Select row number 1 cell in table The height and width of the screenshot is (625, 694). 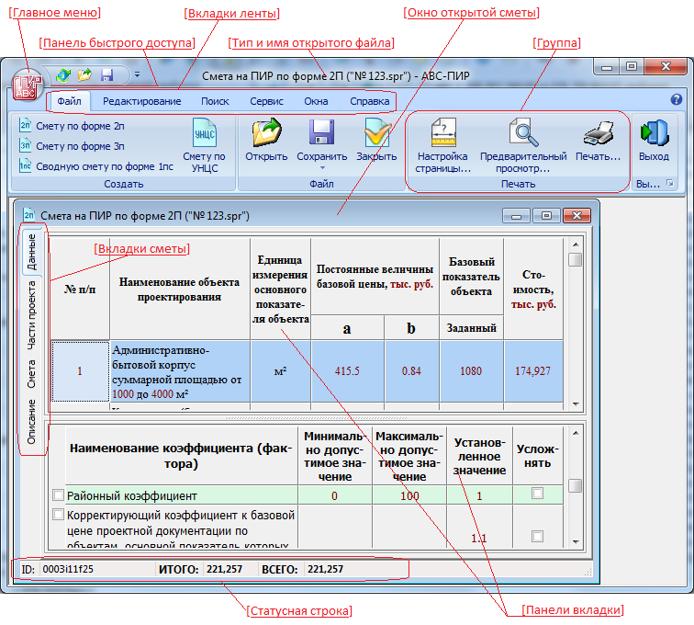(80, 371)
